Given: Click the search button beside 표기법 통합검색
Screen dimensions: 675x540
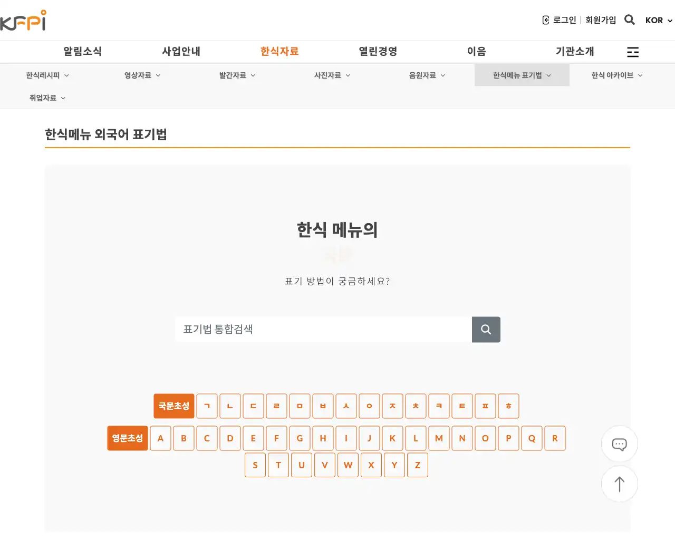Looking at the screenshot, I should click(486, 329).
